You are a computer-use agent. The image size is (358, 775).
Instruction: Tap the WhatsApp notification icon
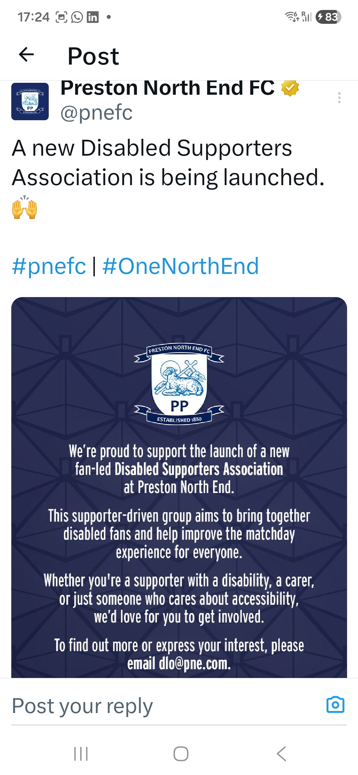(x=77, y=17)
